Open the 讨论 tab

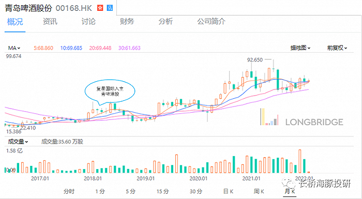tap(88, 22)
